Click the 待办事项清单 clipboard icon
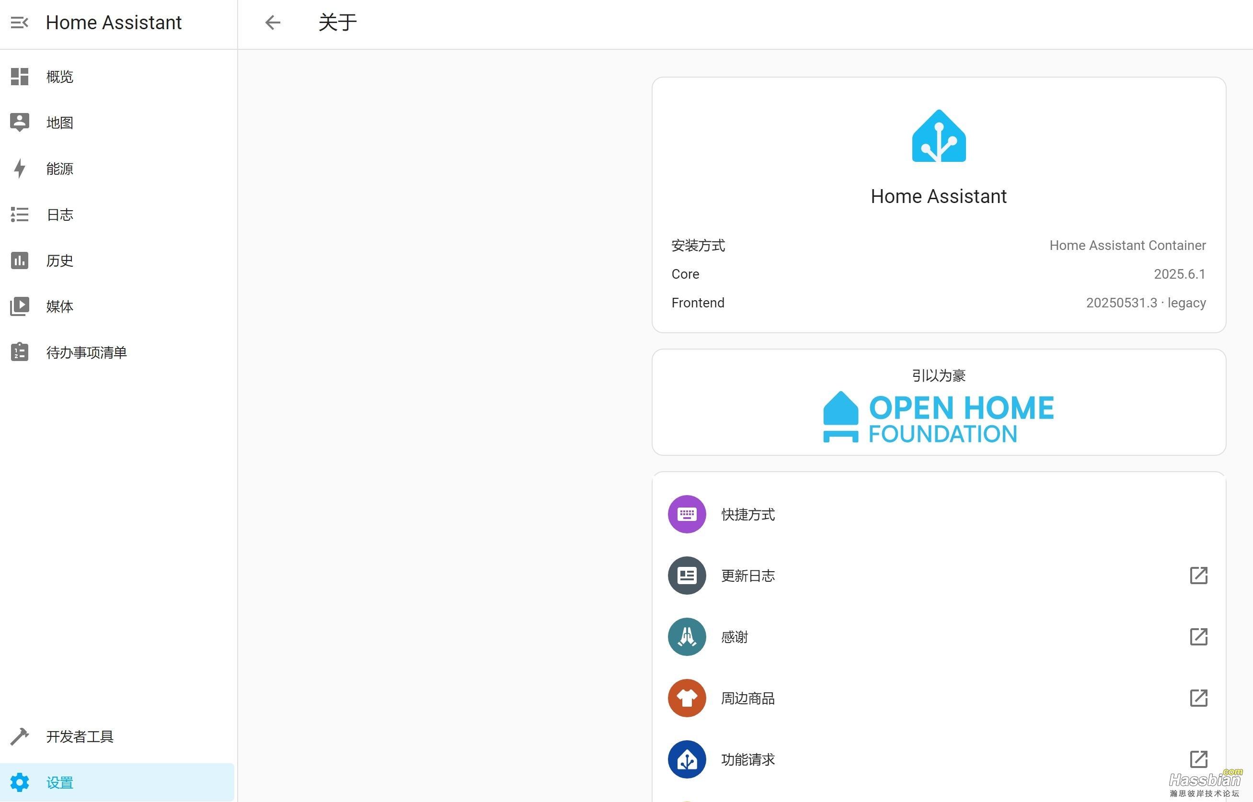This screenshot has height=802, width=1253. click(x=20, y=352)
